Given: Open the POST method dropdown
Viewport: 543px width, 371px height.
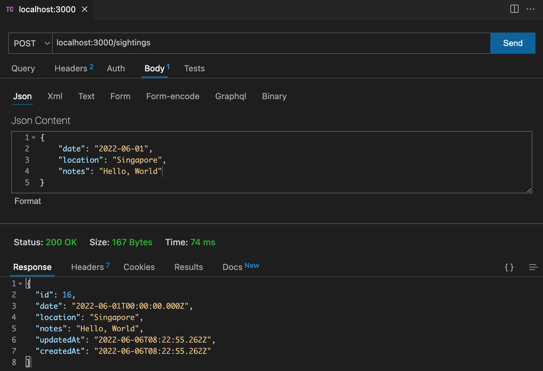Looking at the screenshot, I should 30,43.
